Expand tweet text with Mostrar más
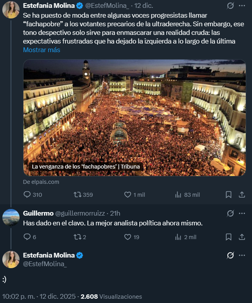The image size is (252, 303). [41, 50]
